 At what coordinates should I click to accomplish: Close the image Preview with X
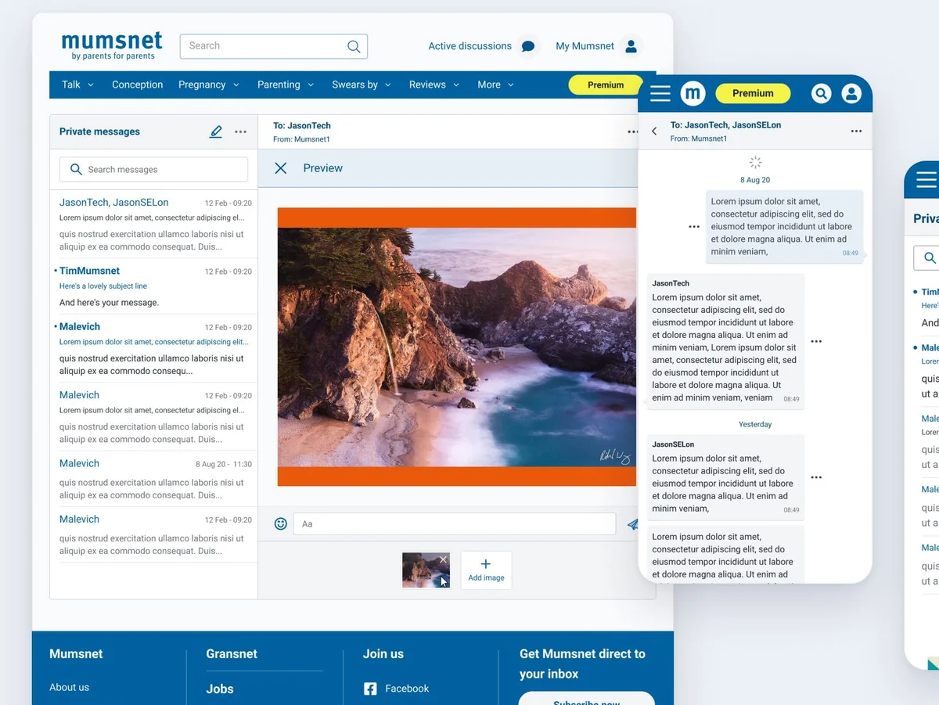281,168
